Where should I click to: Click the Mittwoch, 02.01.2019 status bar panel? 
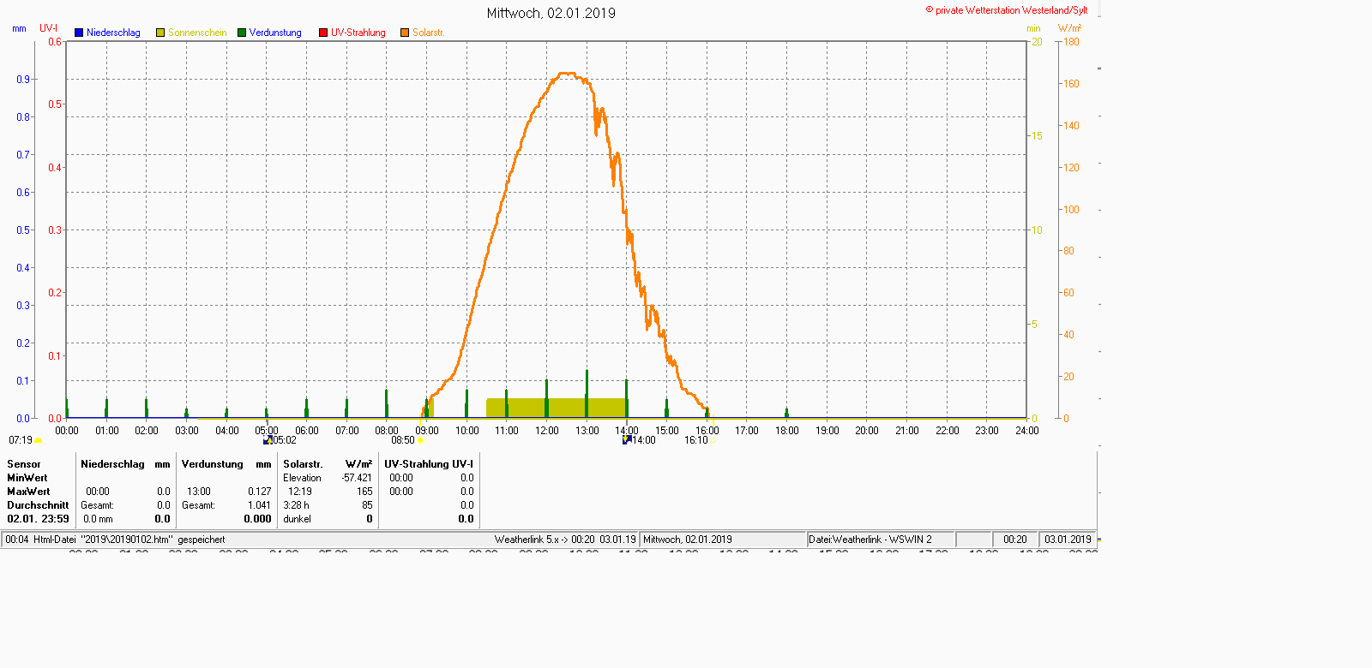click(724, 540)
